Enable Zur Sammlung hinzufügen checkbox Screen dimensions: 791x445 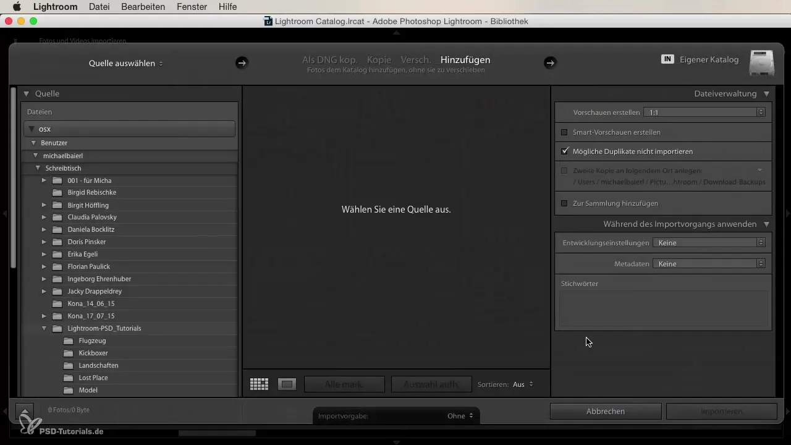pyautogui.click(x=564, y=203)
